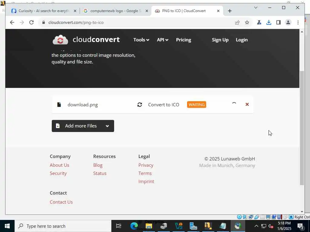Remove download.png with the red X

click(247, 104)
